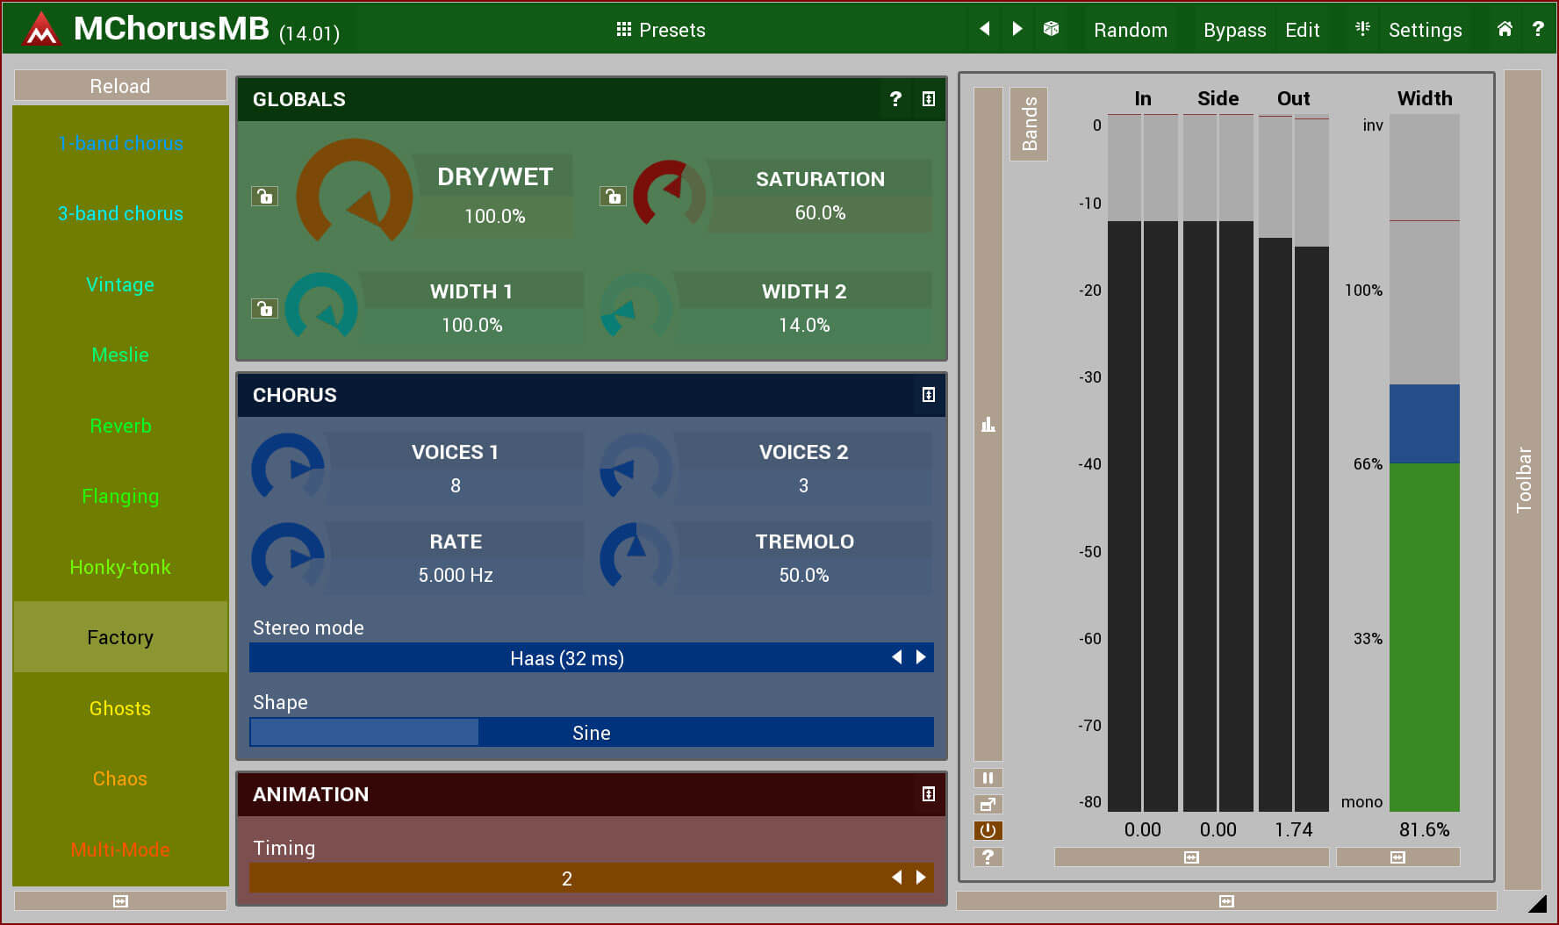
Task: Pause the meters
Action: coord(988,778)
